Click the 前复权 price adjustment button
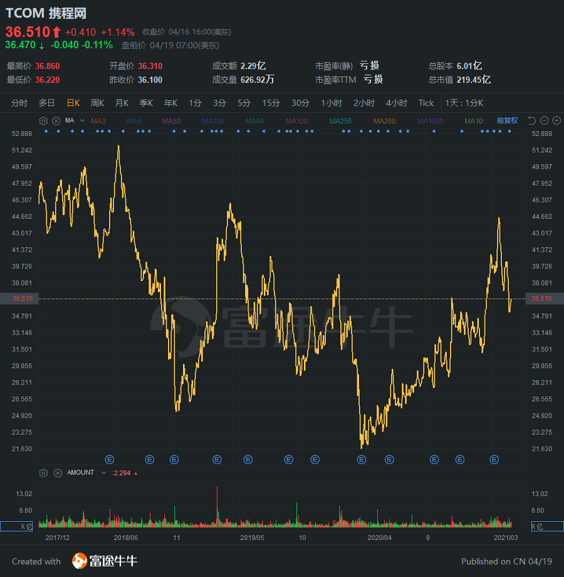This screenshot has width=564, height=577. point(508,120)
